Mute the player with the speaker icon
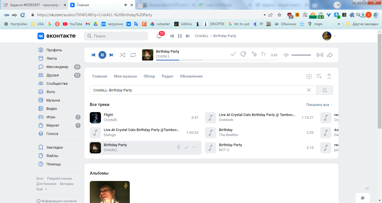The width and height of the screenshot is (382, 203). click(286, 55)
